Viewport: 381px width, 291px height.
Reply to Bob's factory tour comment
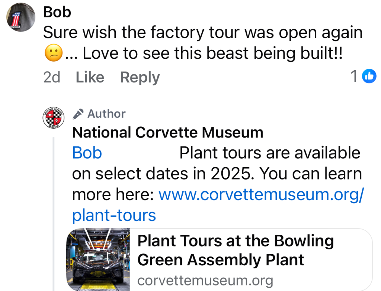140,77
